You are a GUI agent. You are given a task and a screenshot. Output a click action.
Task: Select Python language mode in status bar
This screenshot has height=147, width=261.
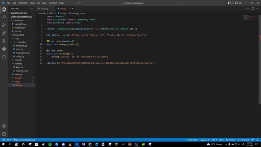[231, 140]
